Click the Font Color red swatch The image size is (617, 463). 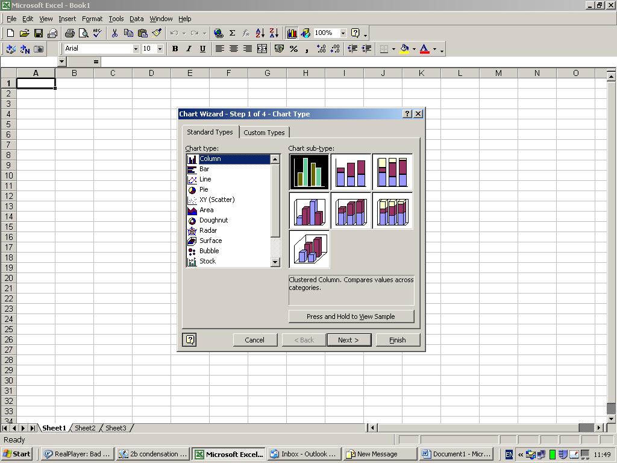point(424,52)
